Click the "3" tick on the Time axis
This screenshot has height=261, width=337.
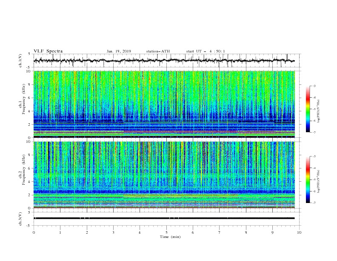coord(113,232)
